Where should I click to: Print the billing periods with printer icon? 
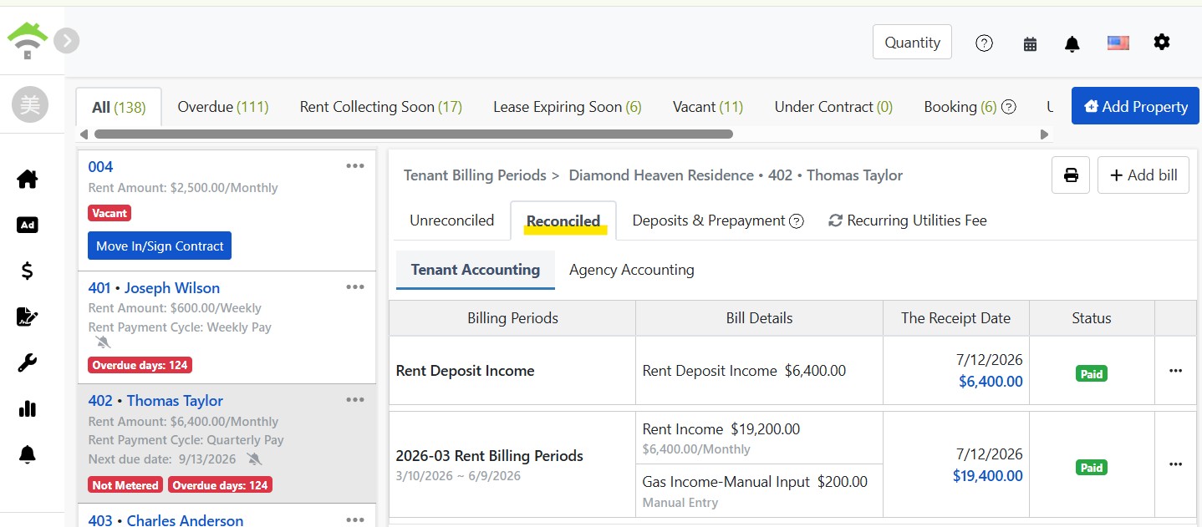click(x=1071, y=175)
